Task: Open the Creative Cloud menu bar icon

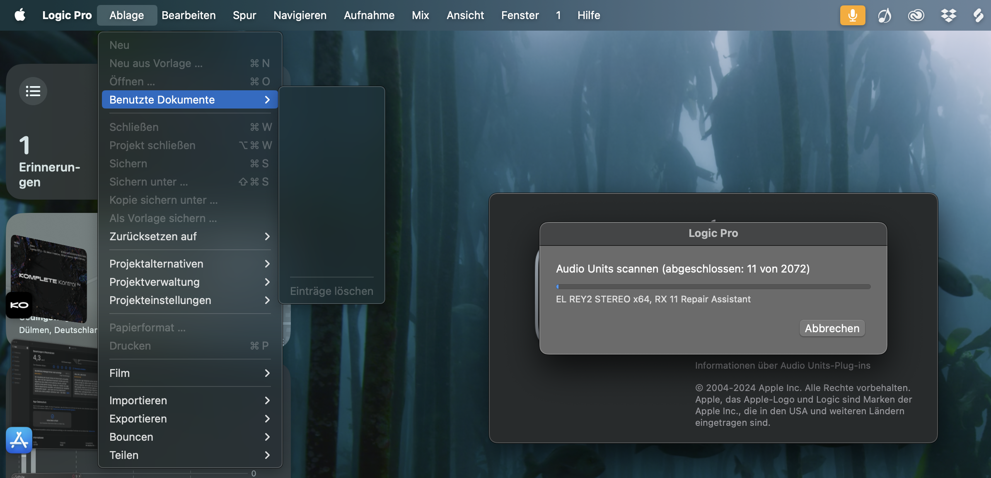Action: tap(916, 15)
